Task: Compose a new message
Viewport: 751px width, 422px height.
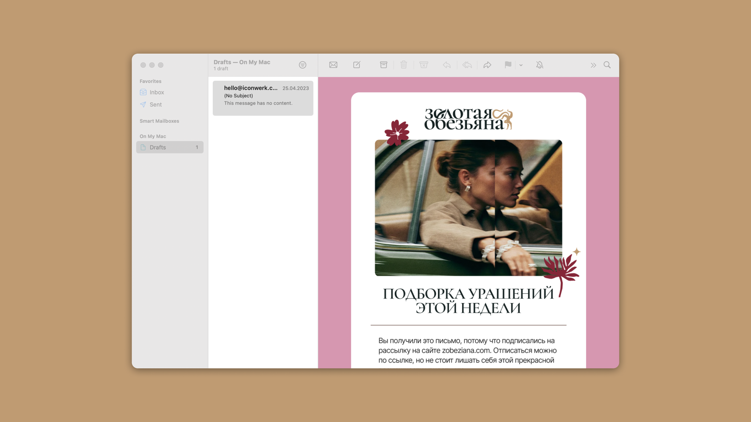Action: (357, 65)
